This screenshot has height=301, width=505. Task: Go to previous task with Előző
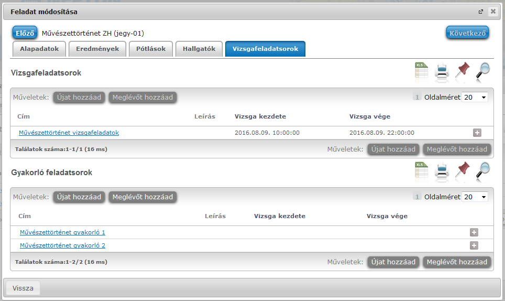(25, 33)
